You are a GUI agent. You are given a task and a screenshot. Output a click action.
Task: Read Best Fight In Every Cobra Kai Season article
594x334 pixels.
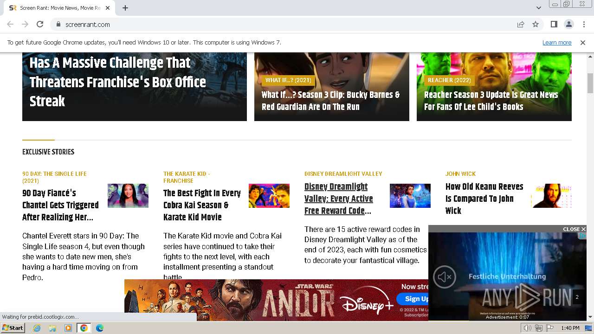tap(202, 205)
